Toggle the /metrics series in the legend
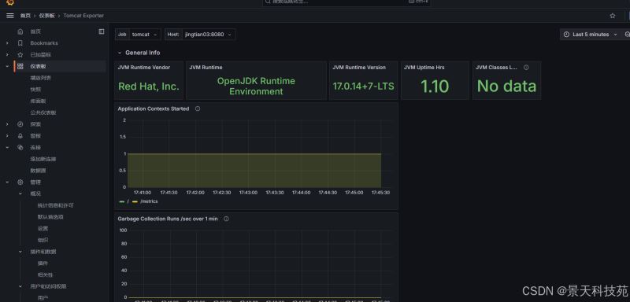Viewport: 630px width, 302px height. point(145,201)
